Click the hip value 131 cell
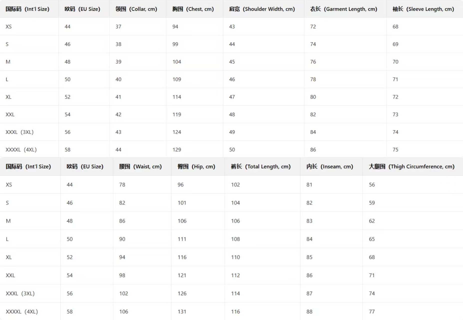 point(182,311)
